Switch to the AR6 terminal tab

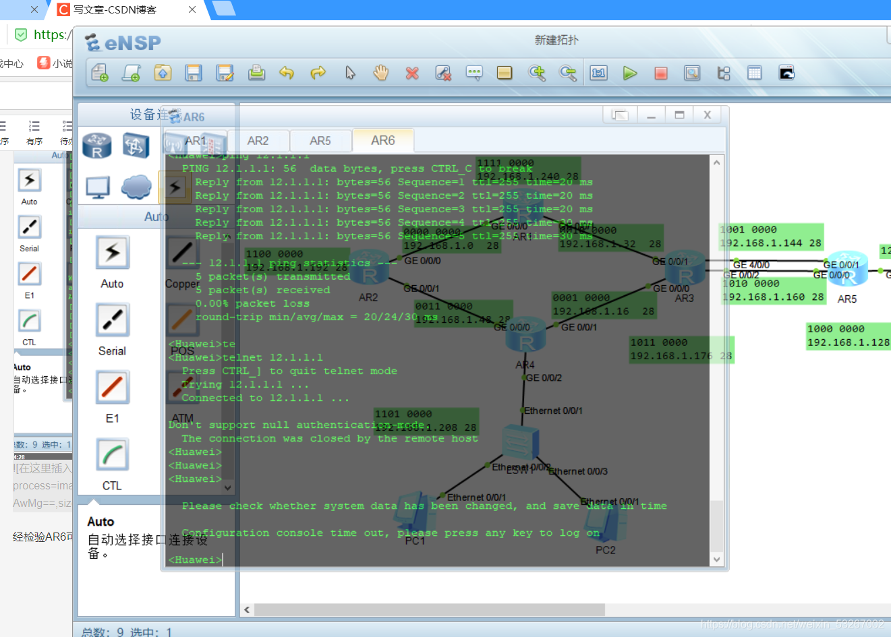tap(383, 140)
